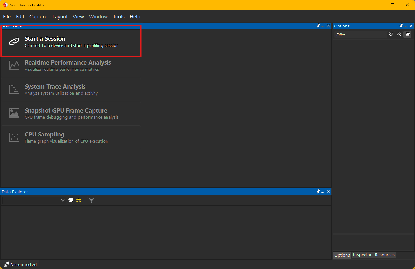The height and width of the screenshot is (269, 415).
Task: Switch to the Inspector tab
Action: [x=362, y=255]
